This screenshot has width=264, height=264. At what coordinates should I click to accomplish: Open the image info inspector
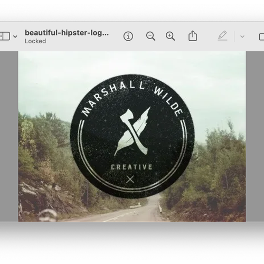(x=128, y=36)
